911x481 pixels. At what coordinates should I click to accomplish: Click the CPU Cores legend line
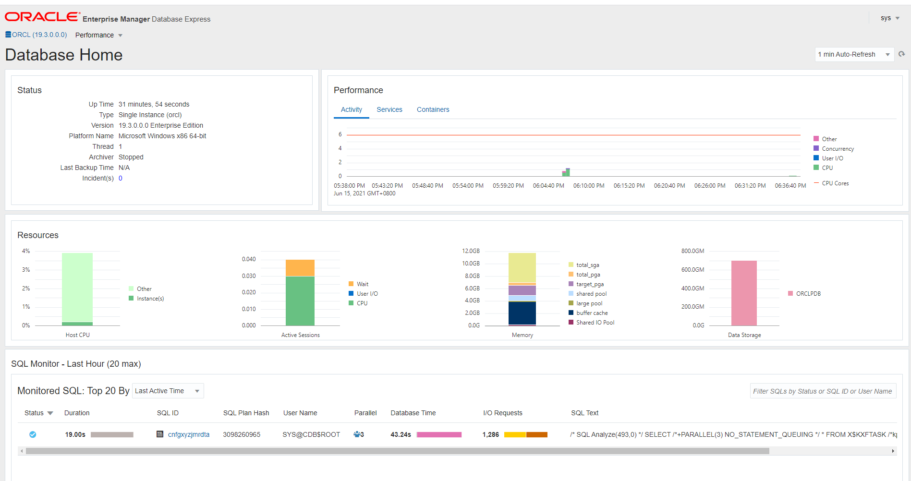coord(816,183)
